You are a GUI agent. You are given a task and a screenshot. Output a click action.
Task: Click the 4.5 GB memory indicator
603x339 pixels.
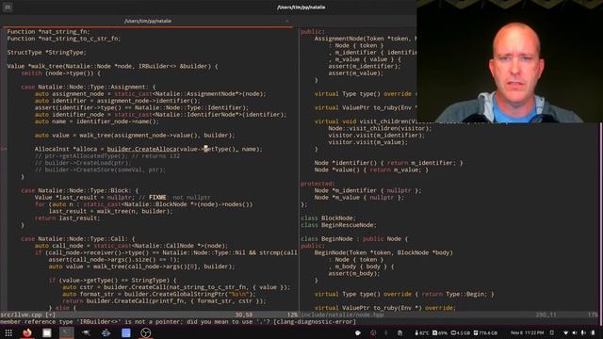coord(460,332)
